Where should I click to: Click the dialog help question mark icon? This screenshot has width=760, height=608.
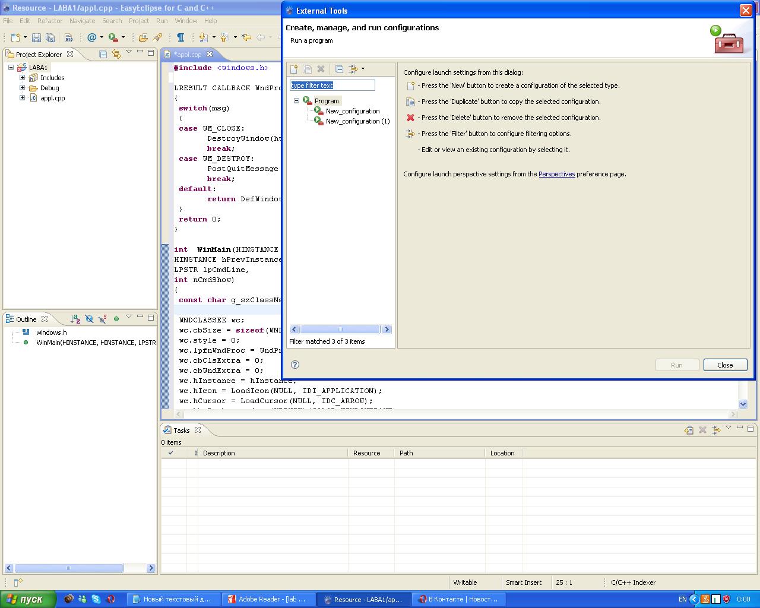pos(295,365)
